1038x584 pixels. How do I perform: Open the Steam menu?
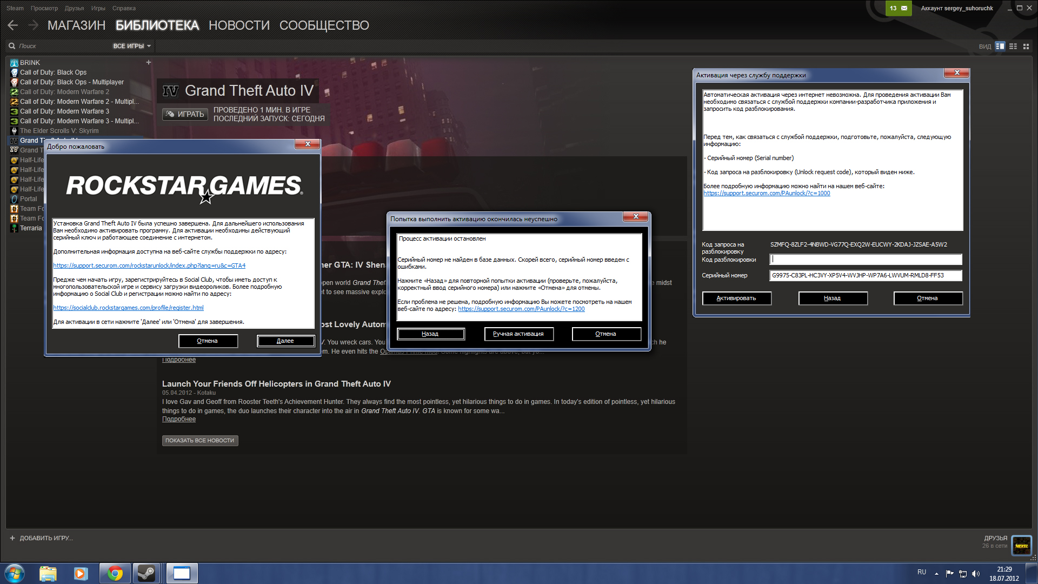tap(15, 8)
